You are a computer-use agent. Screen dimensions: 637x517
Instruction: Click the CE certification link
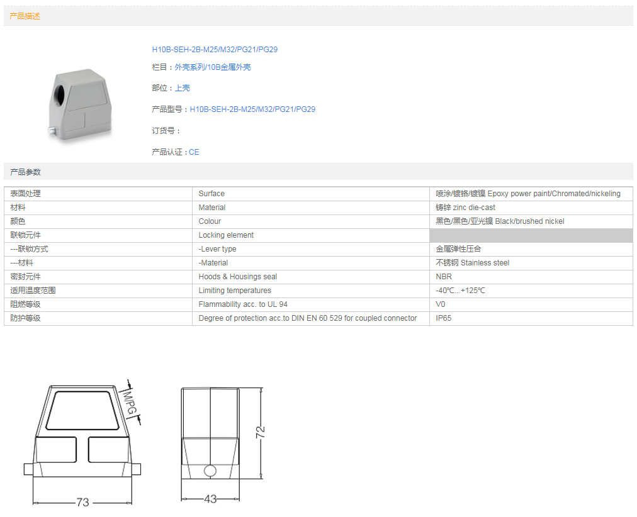(194, 152)
